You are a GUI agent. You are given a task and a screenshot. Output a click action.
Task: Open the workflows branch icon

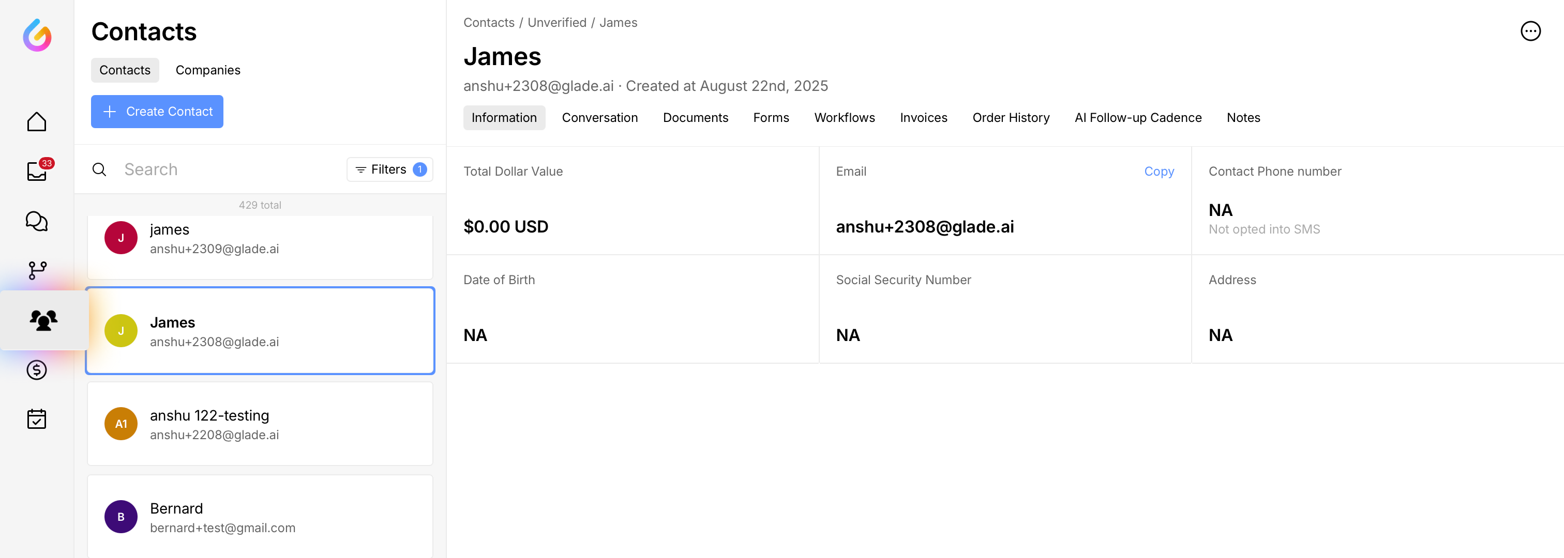click(37, 271)
